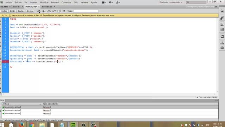
Task: Open the Assets image panel icon
Action: click(x=222, y=36)
